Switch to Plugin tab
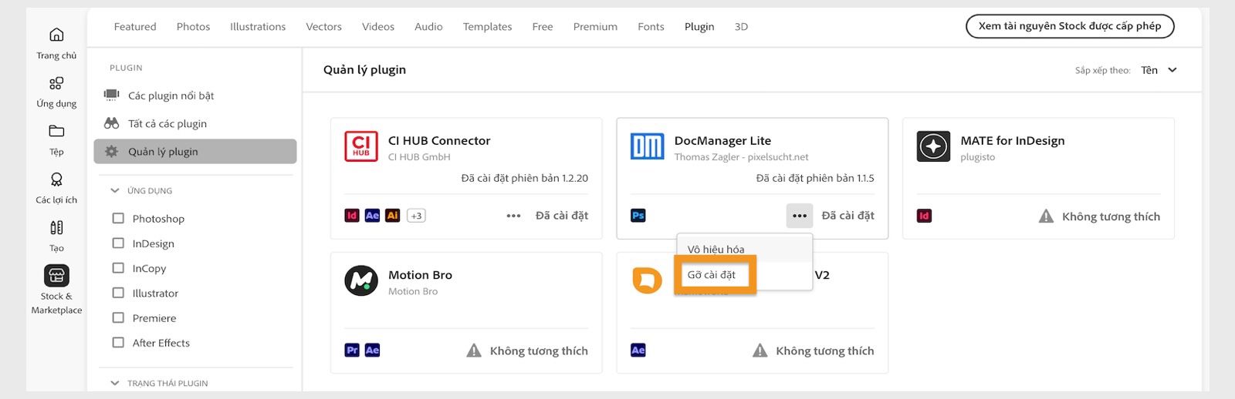Viewport: 1235px width, 399px height. [x=699, y=26]
